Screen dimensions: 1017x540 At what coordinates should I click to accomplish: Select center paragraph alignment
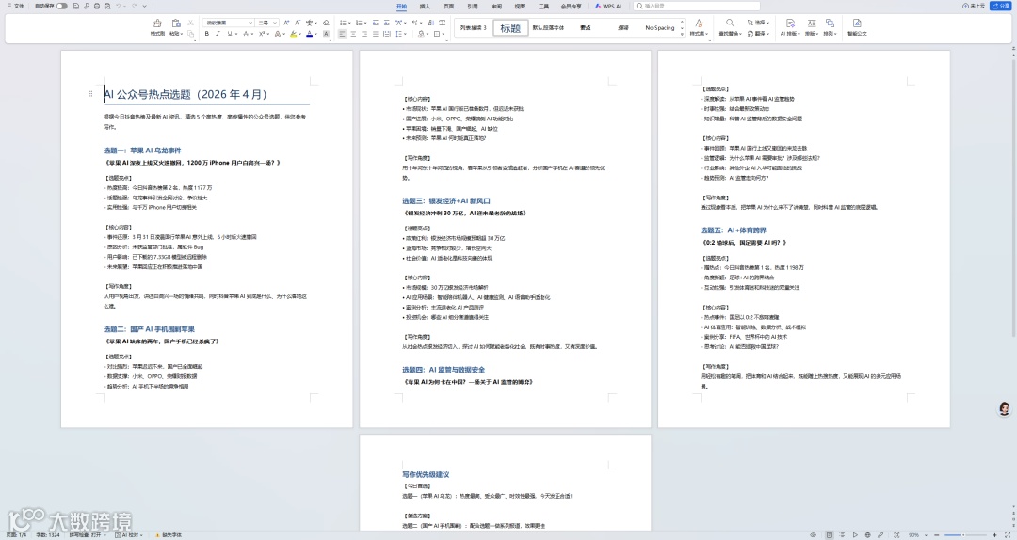[353, 34]
